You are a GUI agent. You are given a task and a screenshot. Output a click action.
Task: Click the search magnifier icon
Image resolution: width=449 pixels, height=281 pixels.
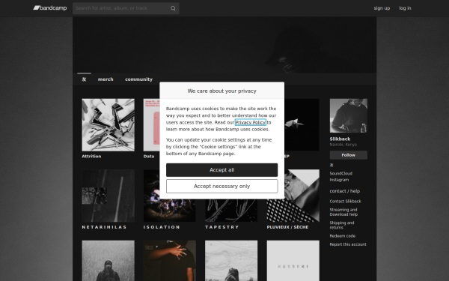[173, 8]
